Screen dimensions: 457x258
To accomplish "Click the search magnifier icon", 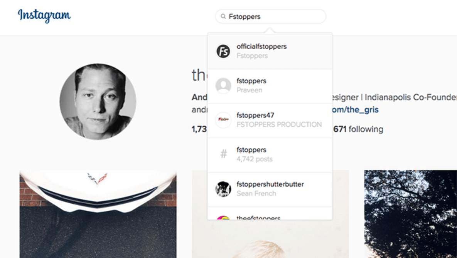I will point(223,16).
